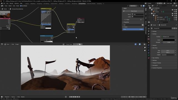Screen dimensions: 178x100
Task: Click the timeline play button
Action: pos(75,97)
